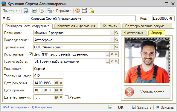Click the magnifier icon for График работы
177x112 pixels.
116,62
